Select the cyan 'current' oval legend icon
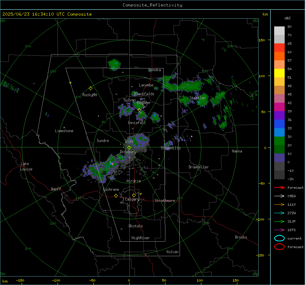 [279, 238]
